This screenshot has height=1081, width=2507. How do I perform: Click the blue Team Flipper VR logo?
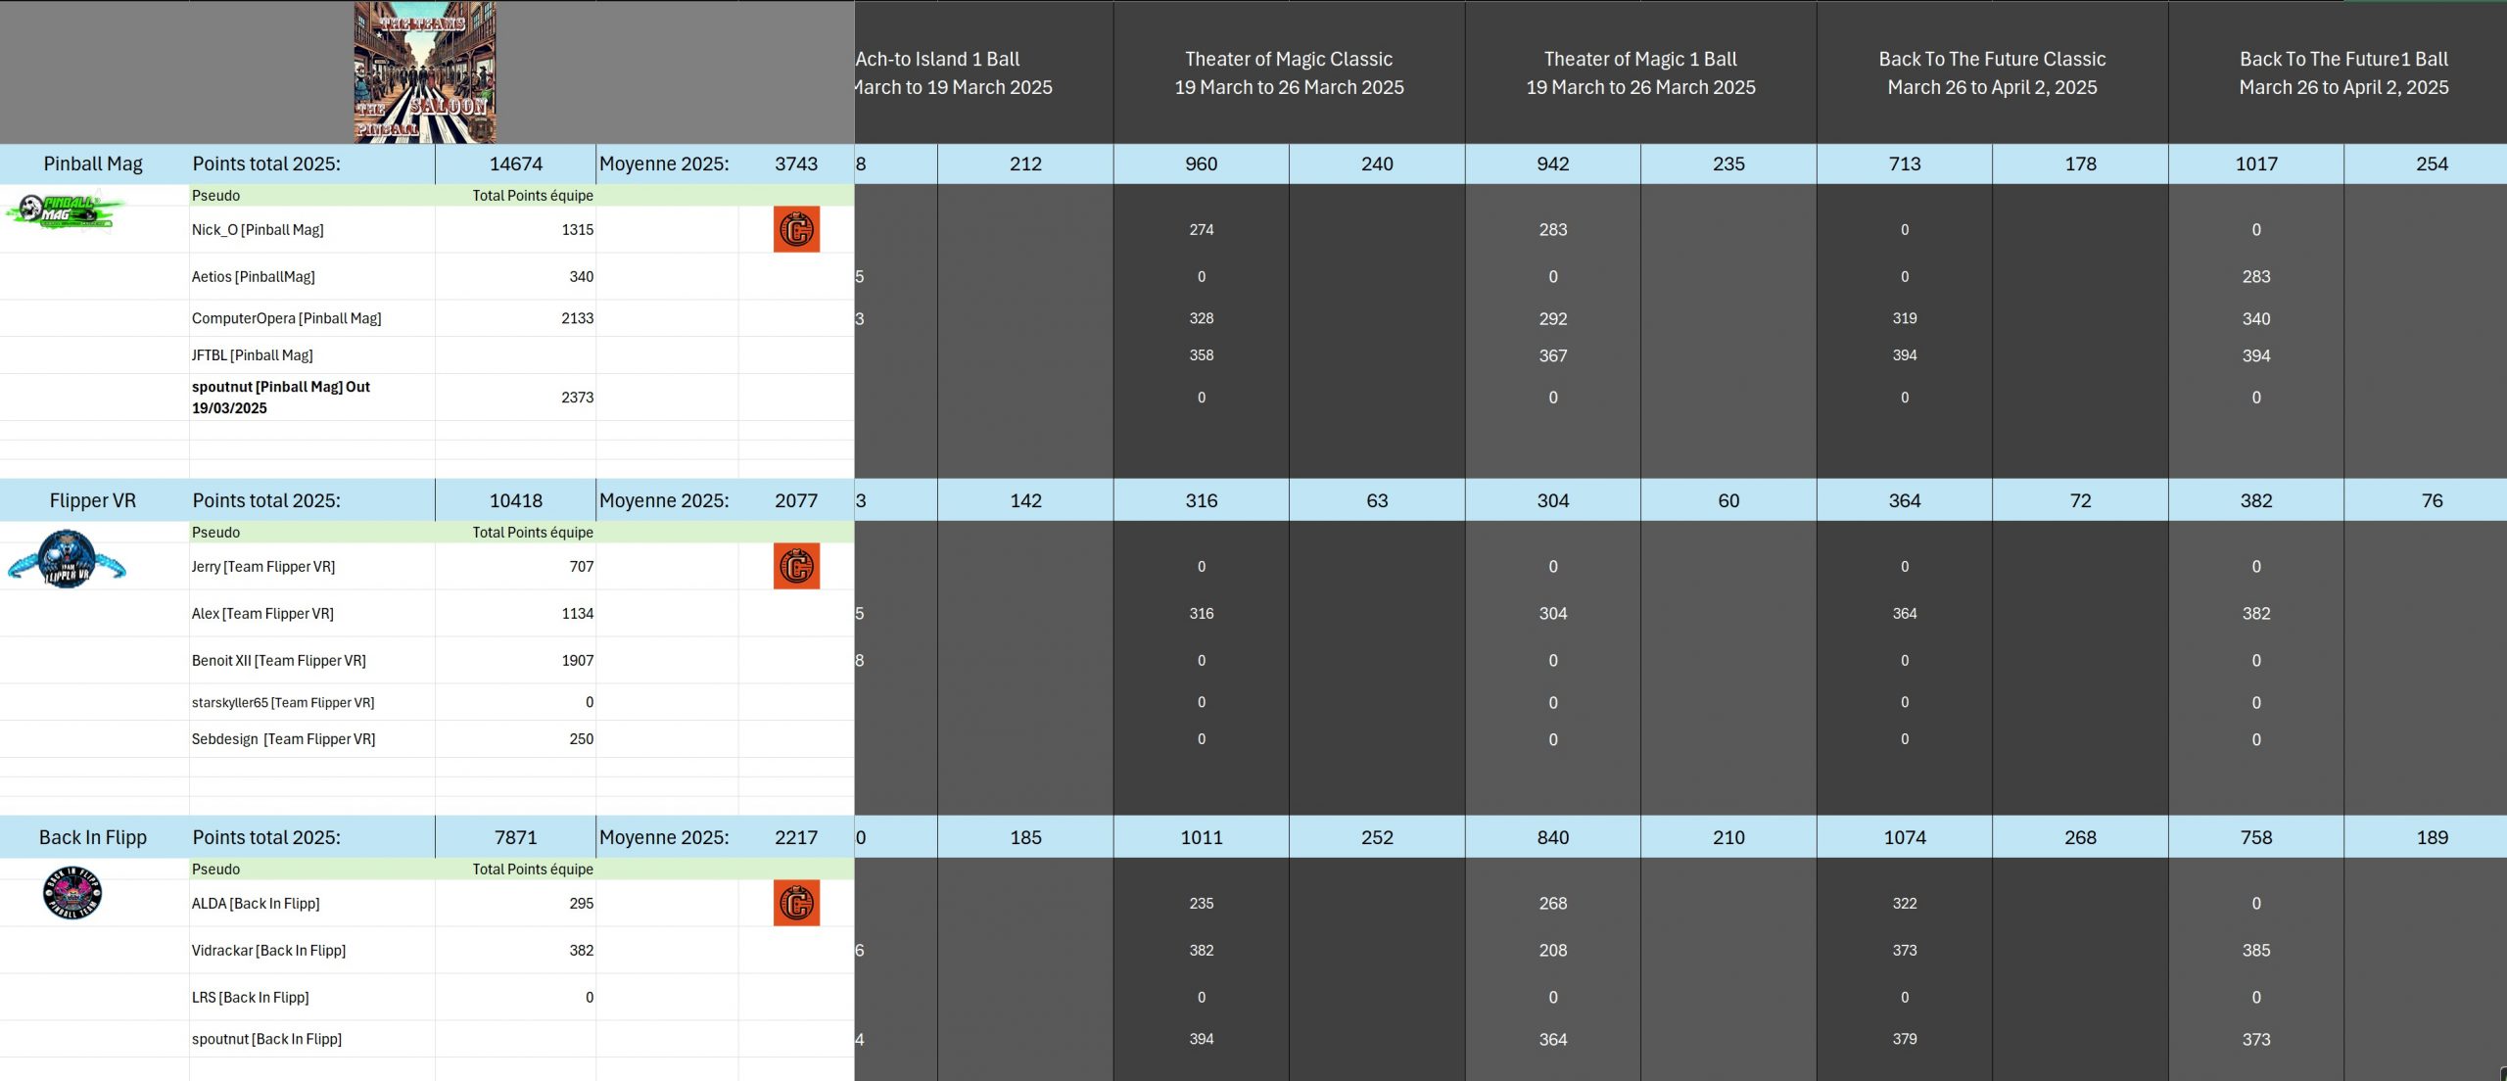[x=67, y=559]
